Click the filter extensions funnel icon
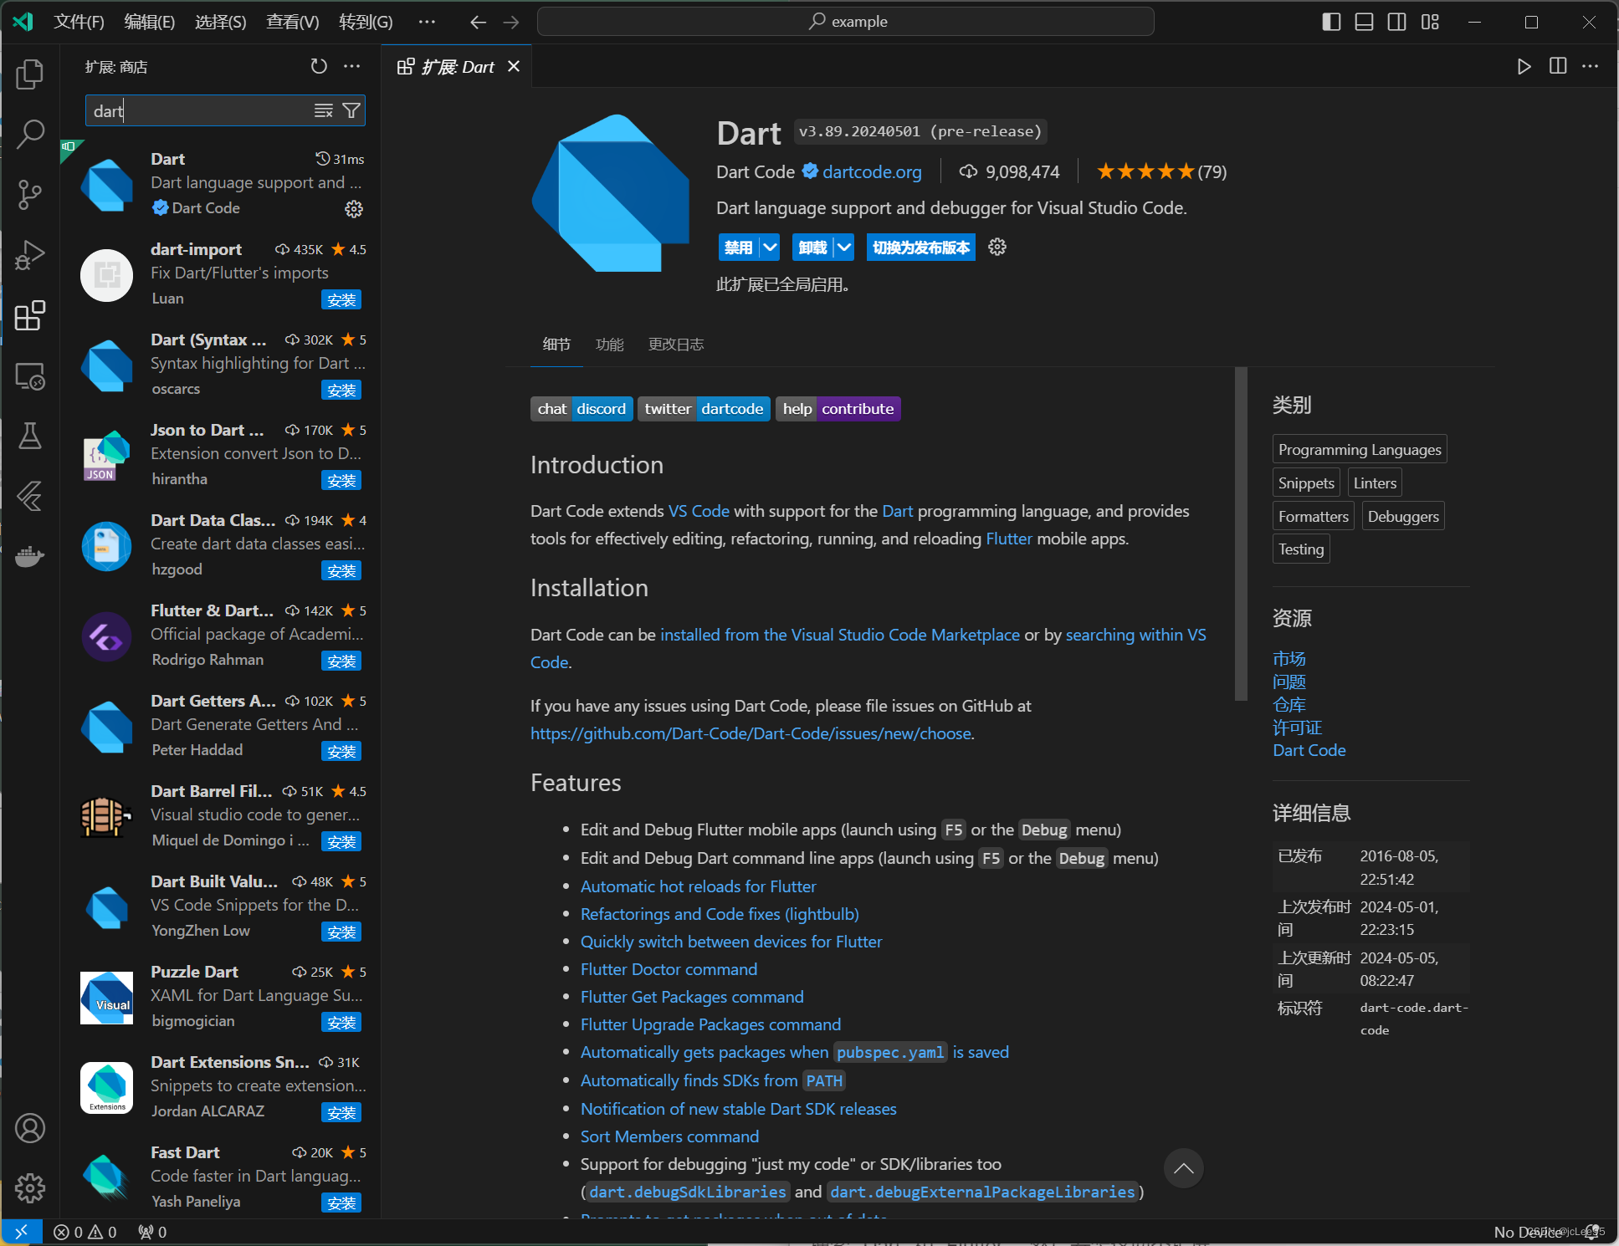Image resolution: width=1619 pixels, height=1246 pixels. (352, 110)
